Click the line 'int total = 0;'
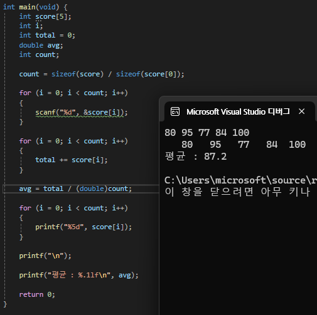The image size is (317, 315). (47, 35)
